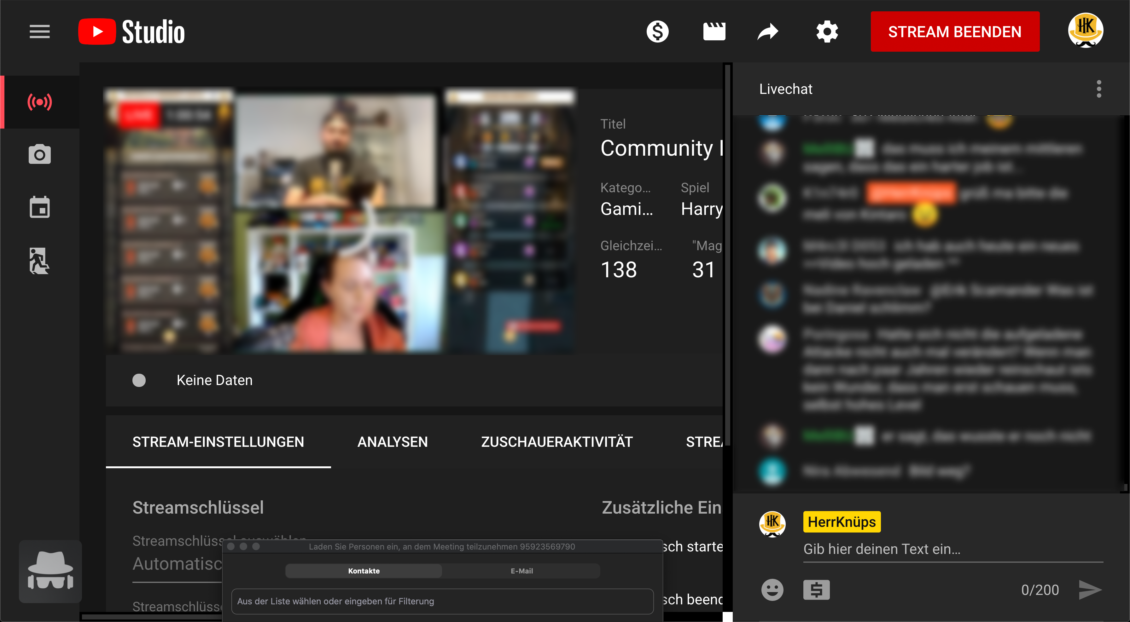1130x622 pixels.
Task: Select the webcam camera icon in sidebar
Action: coord(39,154)
